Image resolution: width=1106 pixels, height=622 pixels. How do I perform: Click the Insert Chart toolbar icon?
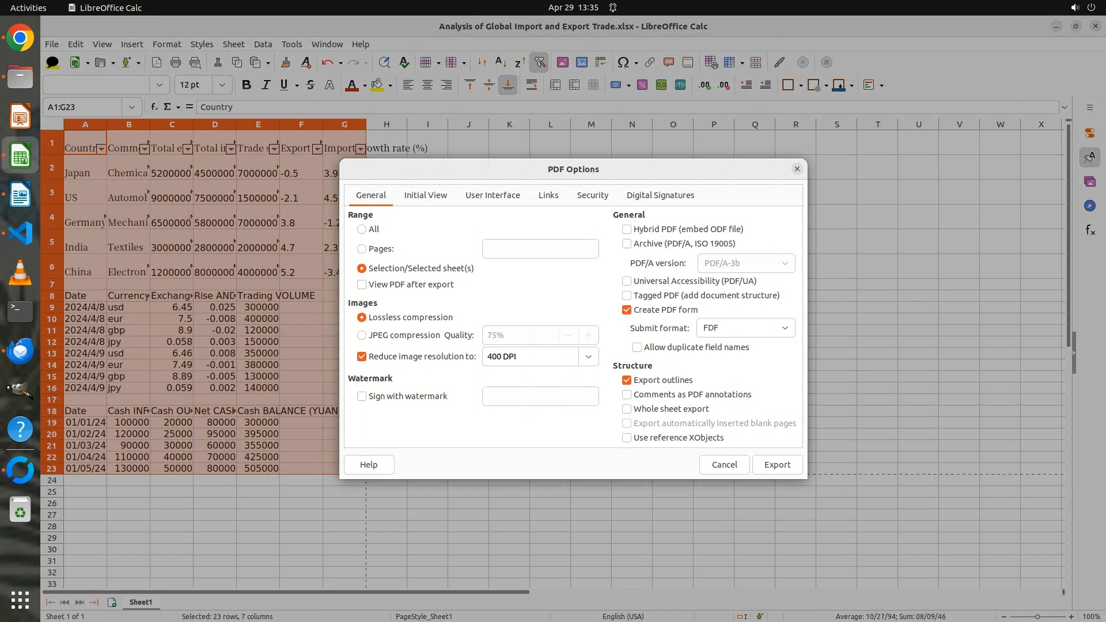581,62
